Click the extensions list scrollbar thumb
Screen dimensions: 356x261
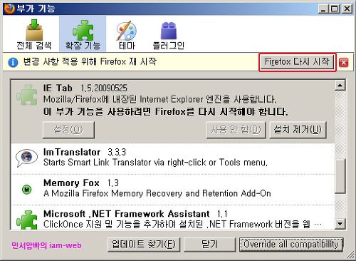(340, 176)
